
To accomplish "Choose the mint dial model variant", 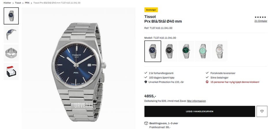I will coord(203,51).
